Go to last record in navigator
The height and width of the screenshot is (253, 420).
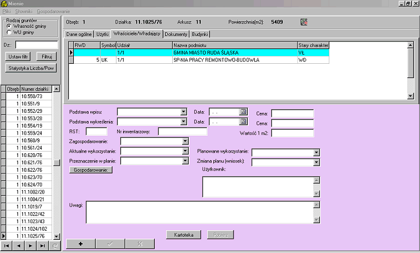[43, 245]
